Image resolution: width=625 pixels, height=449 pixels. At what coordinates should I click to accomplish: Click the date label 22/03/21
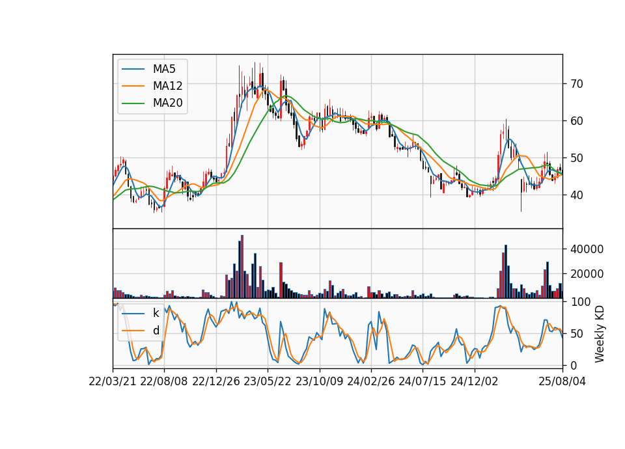coord(113,381)
